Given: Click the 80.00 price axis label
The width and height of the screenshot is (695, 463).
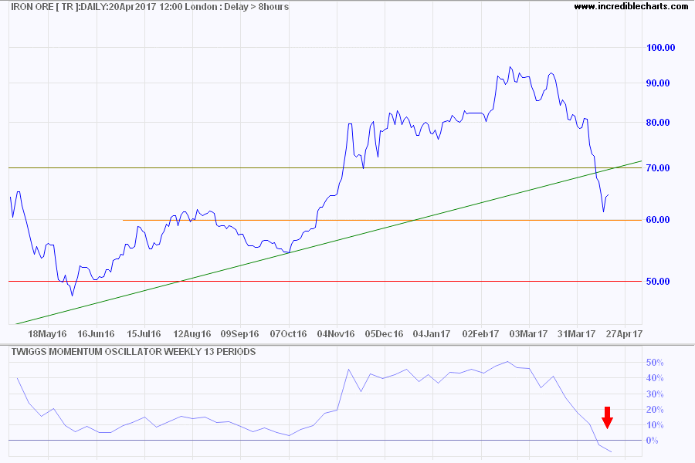Looking at the screenshot, I should pos(658,122).
